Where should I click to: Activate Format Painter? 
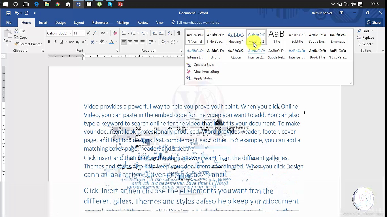click(28, 44)
